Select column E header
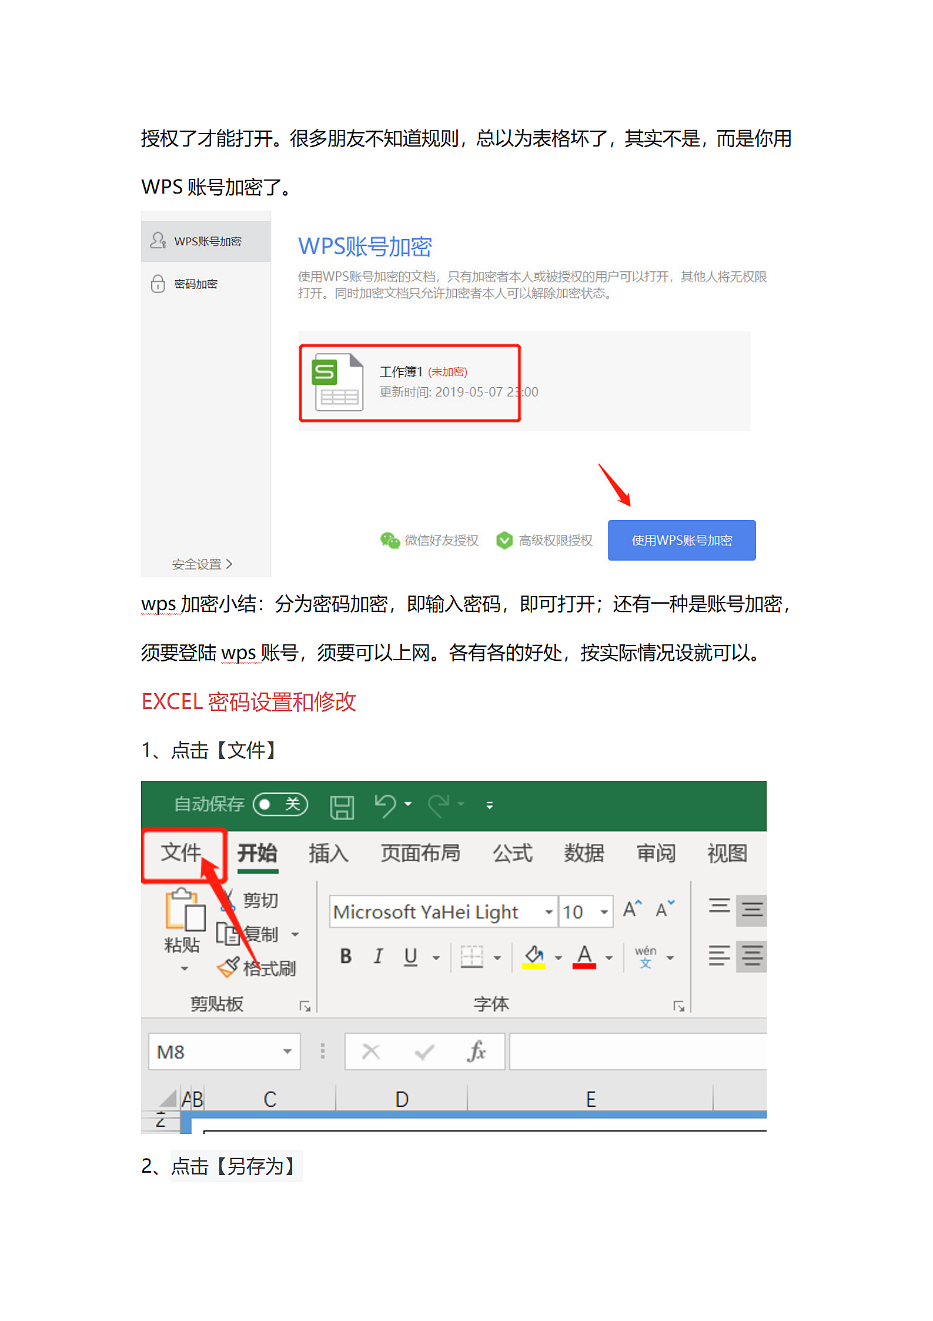 pos(590,1099)
